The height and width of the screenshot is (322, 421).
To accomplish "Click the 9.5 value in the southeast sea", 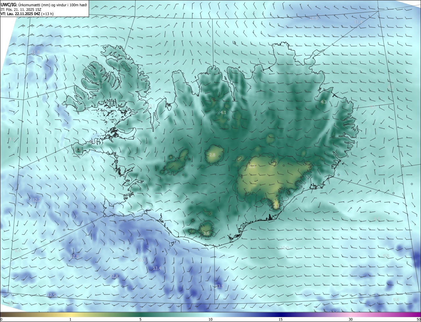I will (386, 256).
